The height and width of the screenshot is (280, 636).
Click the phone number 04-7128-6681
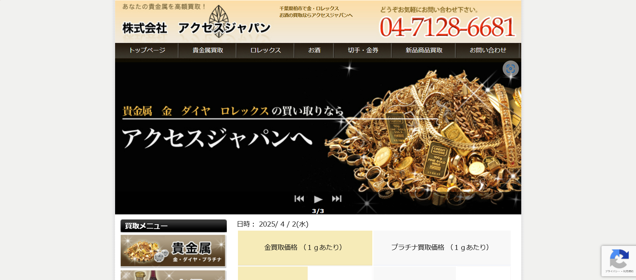[447, 27]
